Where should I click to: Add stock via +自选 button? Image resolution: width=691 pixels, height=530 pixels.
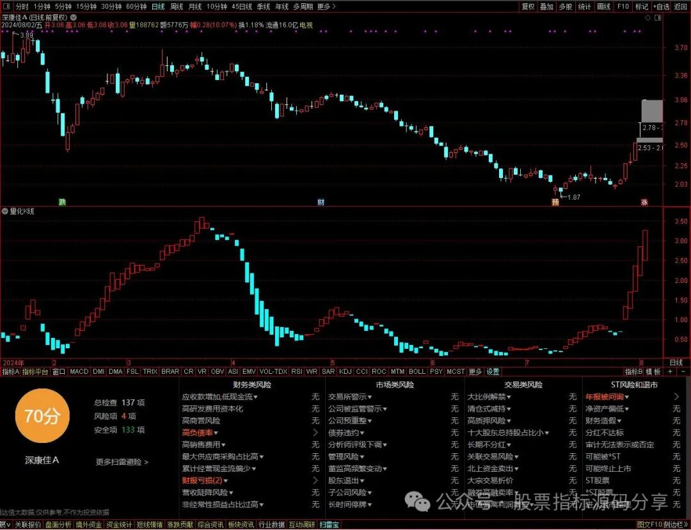pyautogui.click(x=661, y=6)
